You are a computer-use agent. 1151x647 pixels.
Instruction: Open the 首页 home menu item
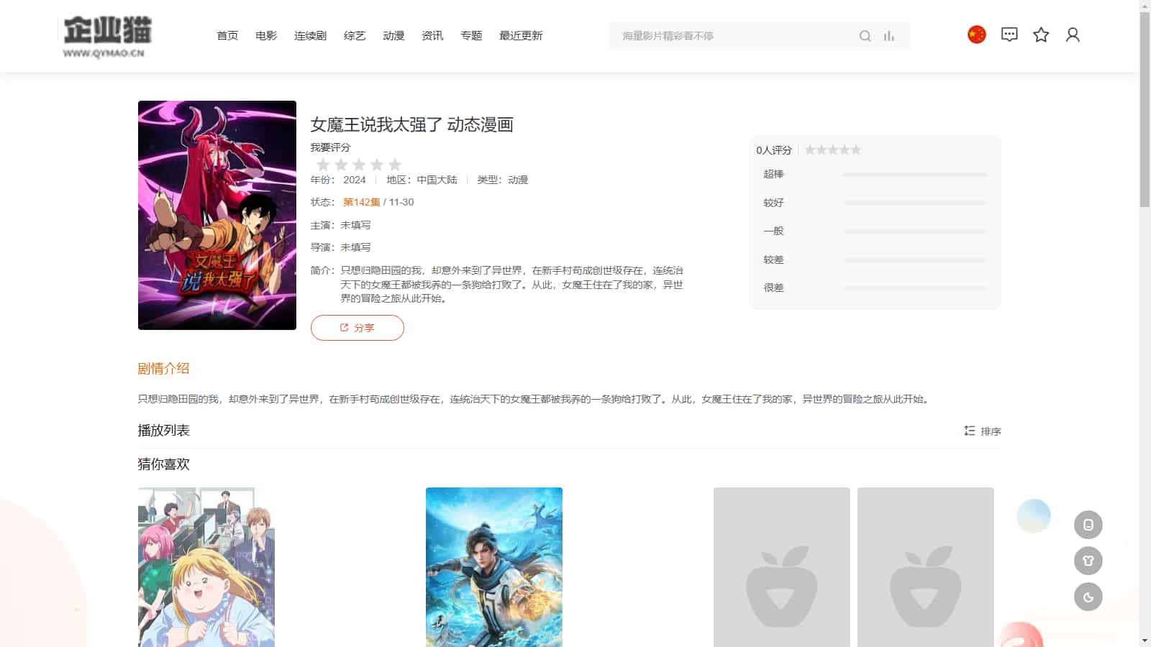tap(227, 36)
